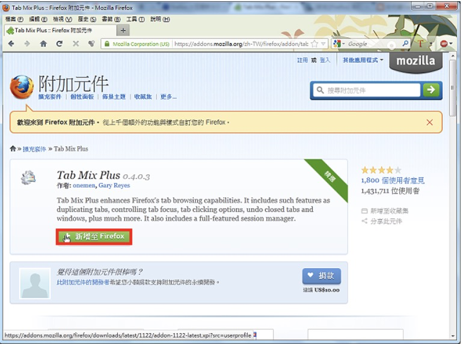The width and height of the screenshot is (463, 344).
Task: Open a new tab with the plus button
Action: coord(123,30)
